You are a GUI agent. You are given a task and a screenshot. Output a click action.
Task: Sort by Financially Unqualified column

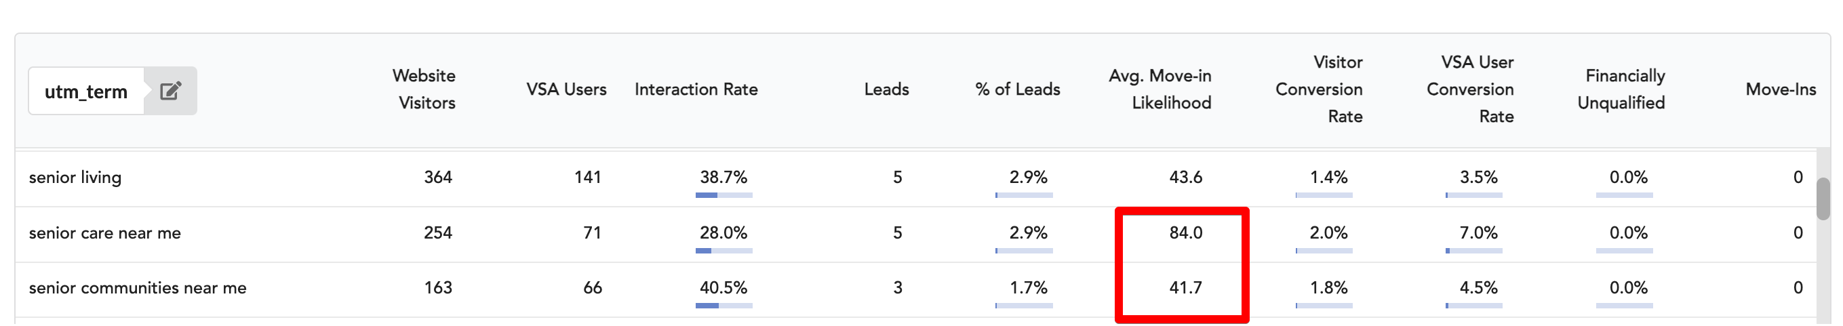(x=1621, y=89)
